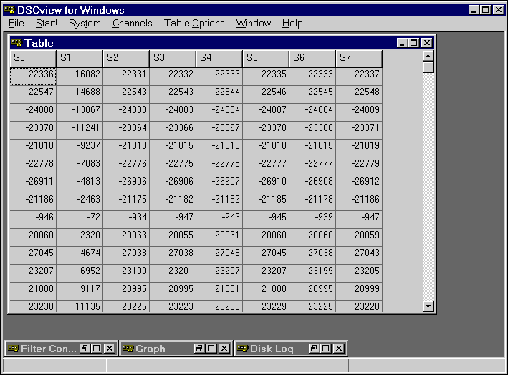Click the Start! menu item
Screen dimensions: 508x375
pyautogui.click(x=47, y=24)
